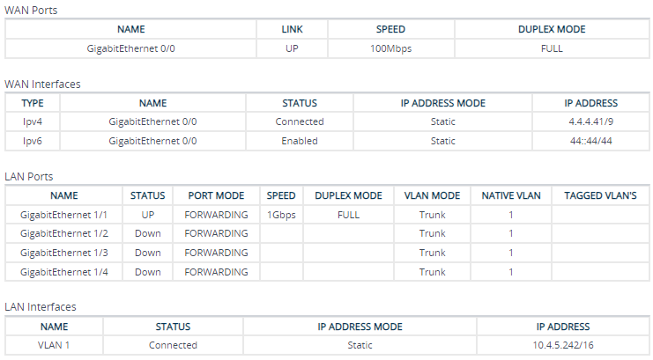The height and width of the screenshot is (360, 653).
Task: Select GigabitEthernet 1/1 LAN port row
Action: pyautogui.click(x=327, y=215)
